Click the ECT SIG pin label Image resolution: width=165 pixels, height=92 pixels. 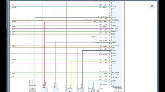pos(114,62)
